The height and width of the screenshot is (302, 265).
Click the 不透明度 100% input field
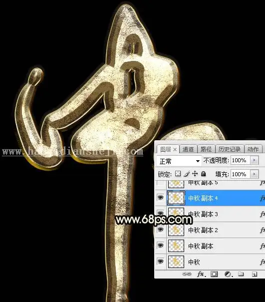[241, 160]
